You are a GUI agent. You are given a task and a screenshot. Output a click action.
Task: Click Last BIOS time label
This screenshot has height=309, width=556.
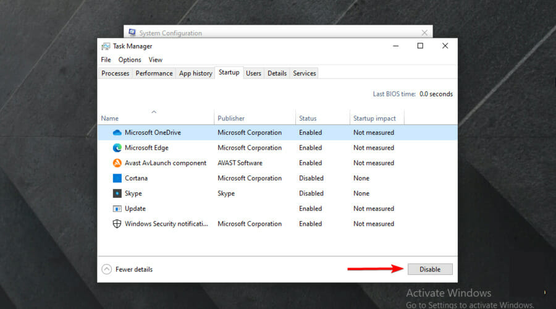[394, 94]
